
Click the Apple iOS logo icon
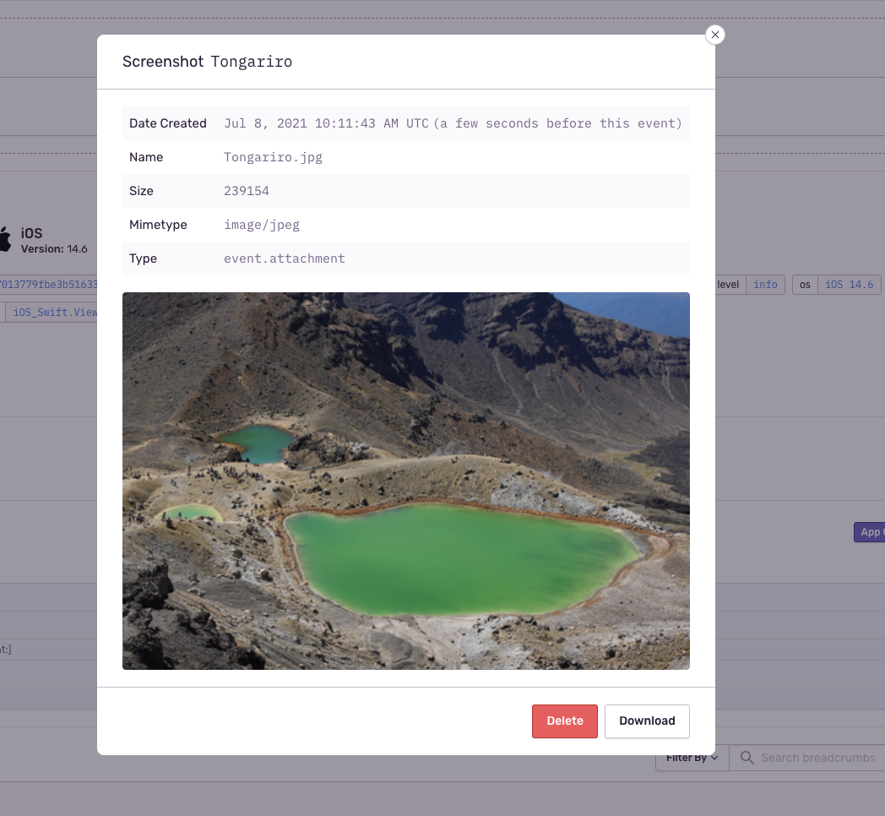click(x=4, y=239)
